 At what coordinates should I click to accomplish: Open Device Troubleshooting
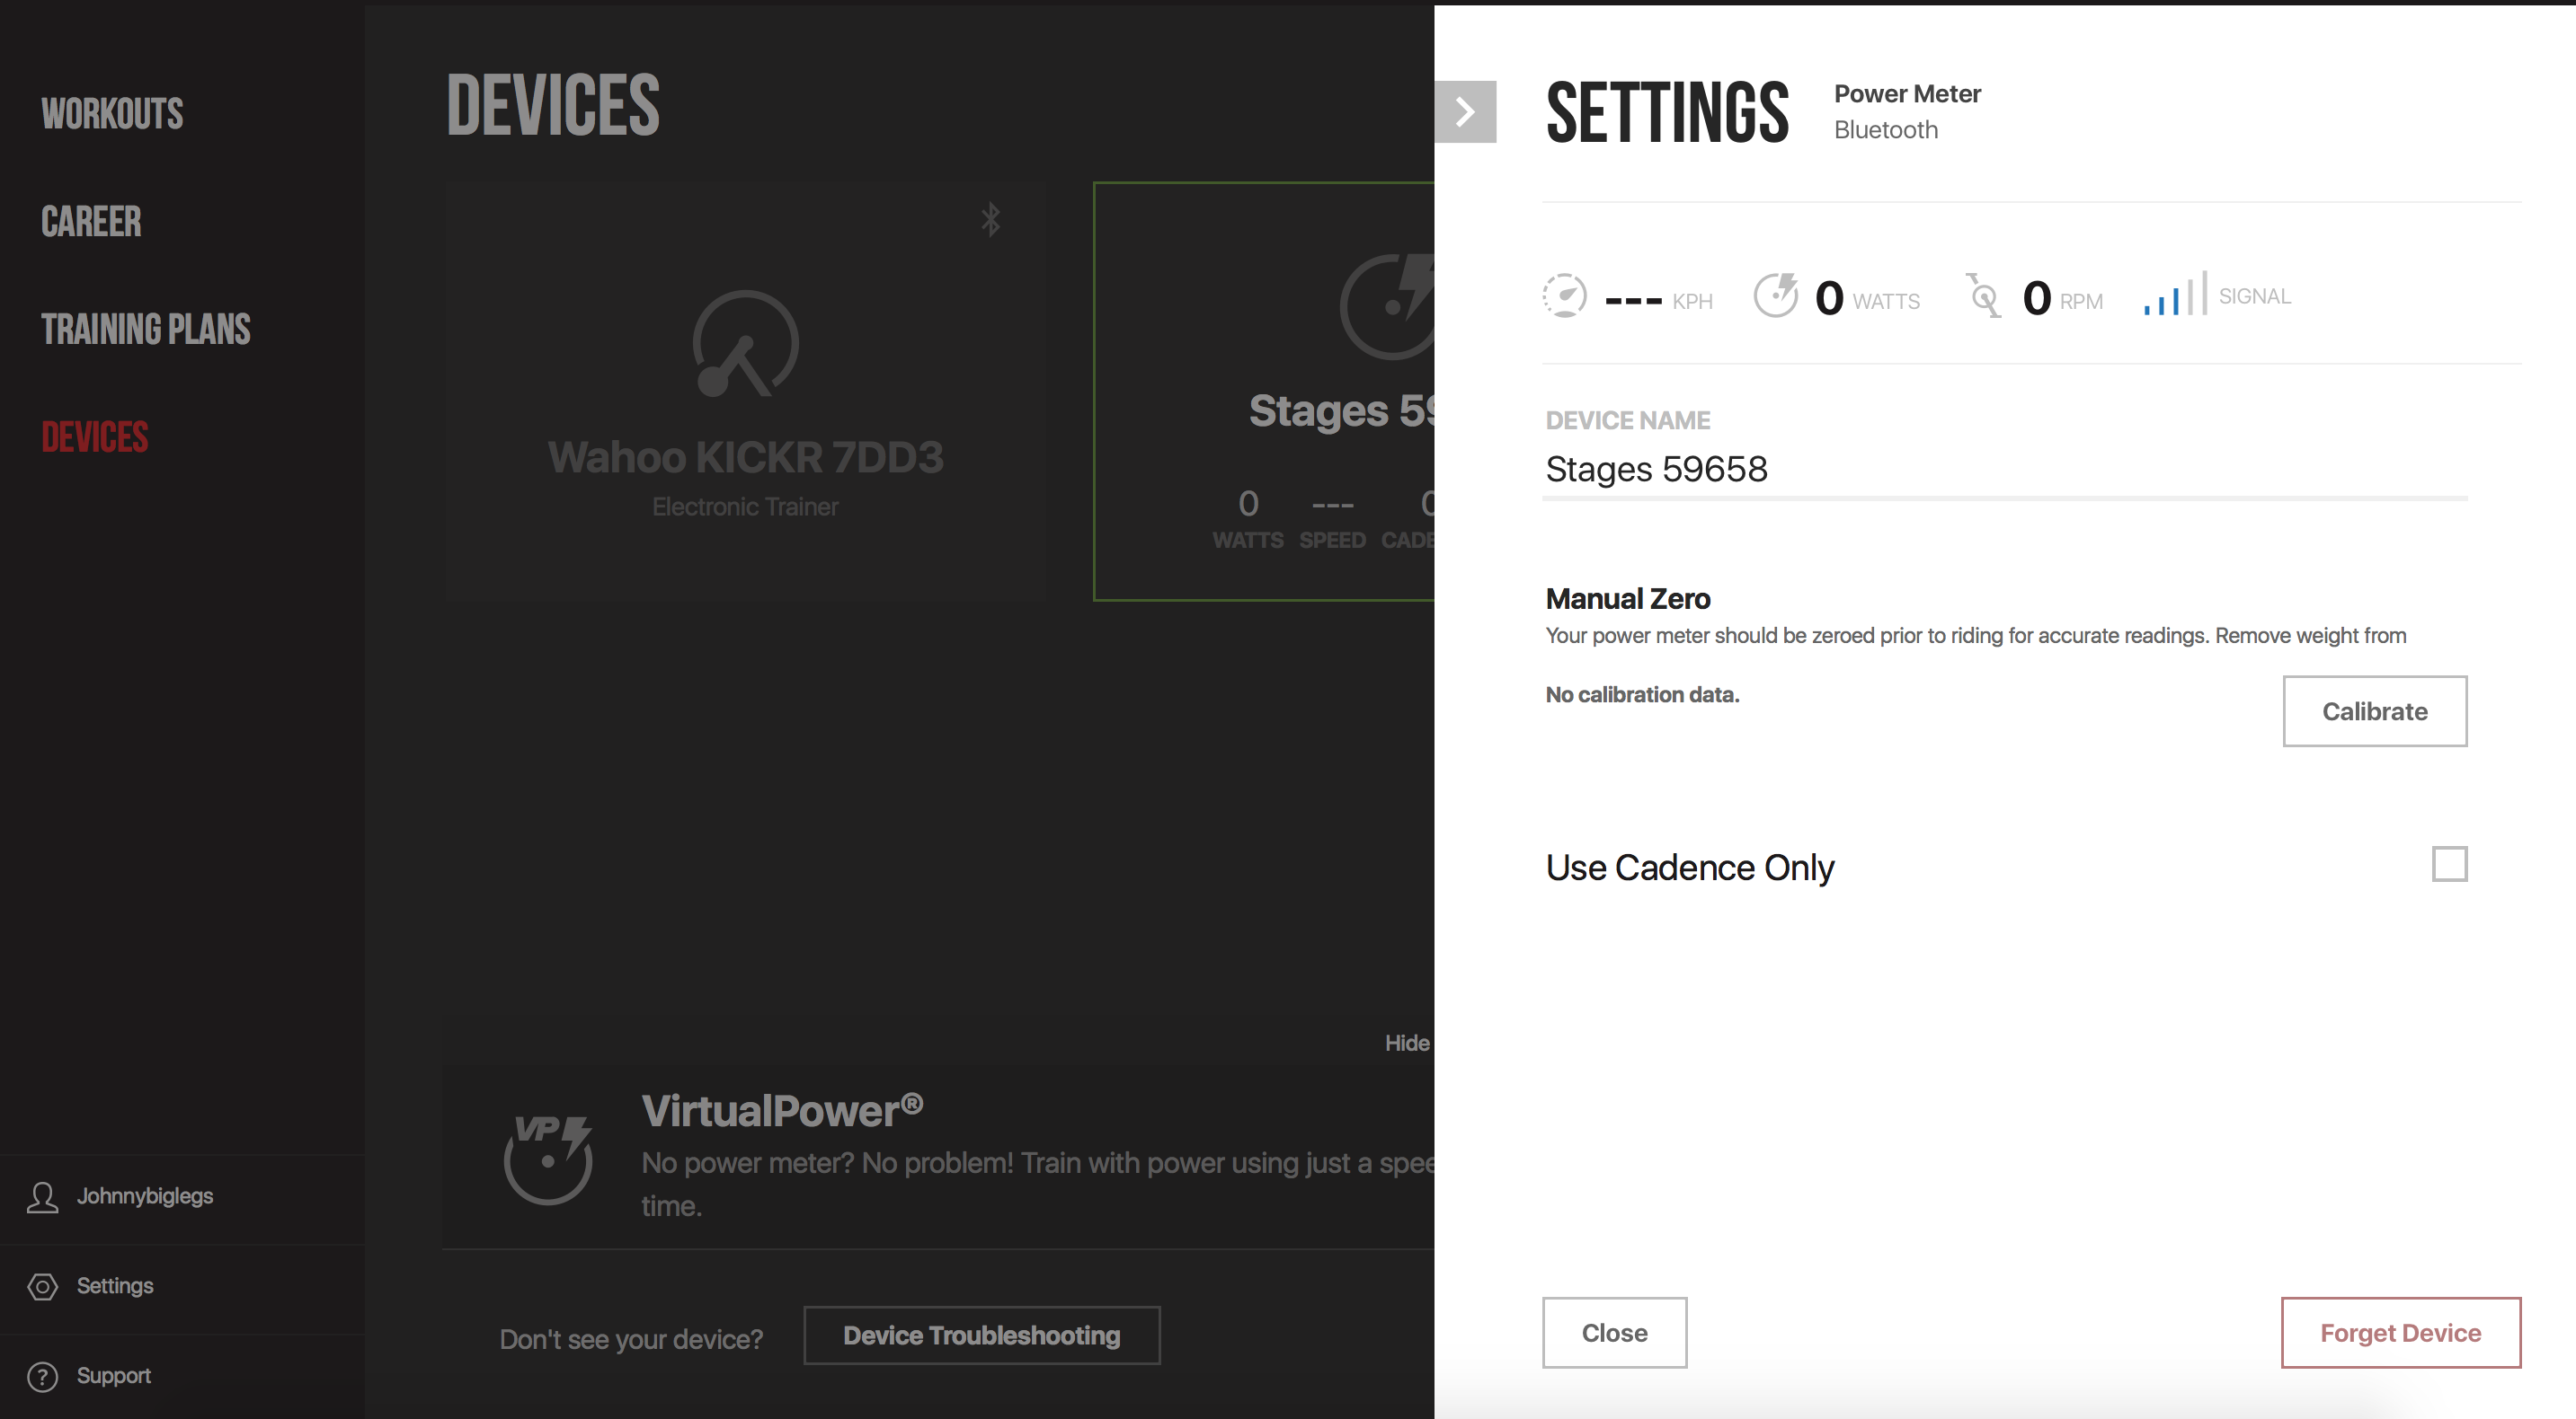point(982,1336)
